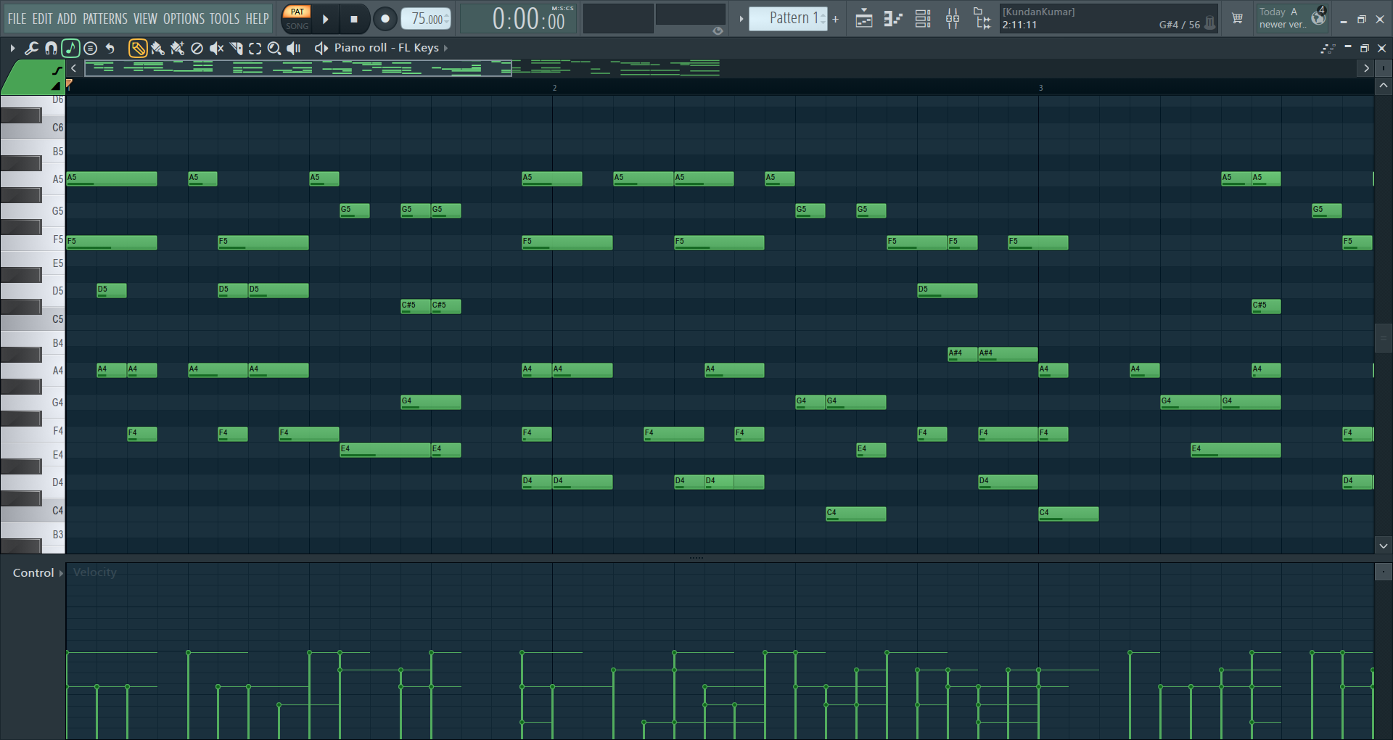
Task: Open the shopping cart store
Action: point(1237,18)
